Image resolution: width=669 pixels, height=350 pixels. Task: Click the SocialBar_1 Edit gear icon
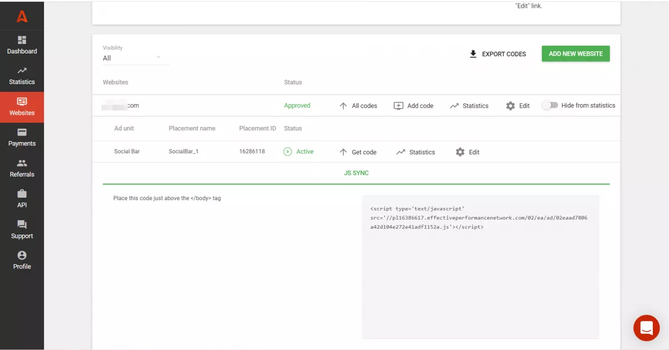point(460,152)
